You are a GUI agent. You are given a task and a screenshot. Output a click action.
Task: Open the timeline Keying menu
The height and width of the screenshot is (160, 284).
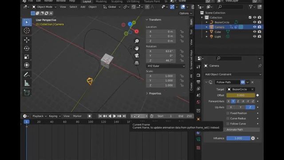tap(55, 116)
